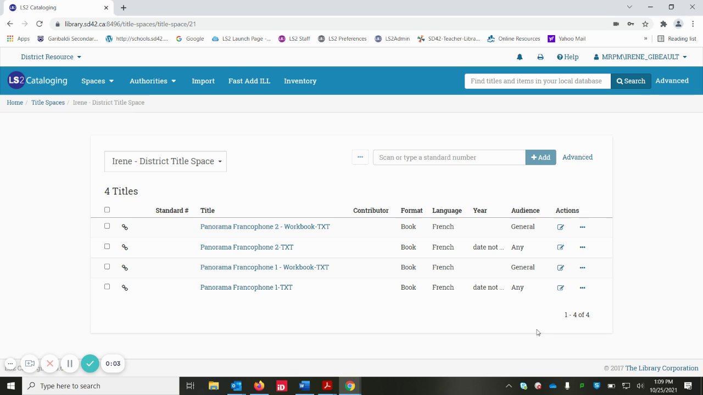Open the title space options ellipsis button
Viewport: 703px width, 395px height.
point(360,157)
